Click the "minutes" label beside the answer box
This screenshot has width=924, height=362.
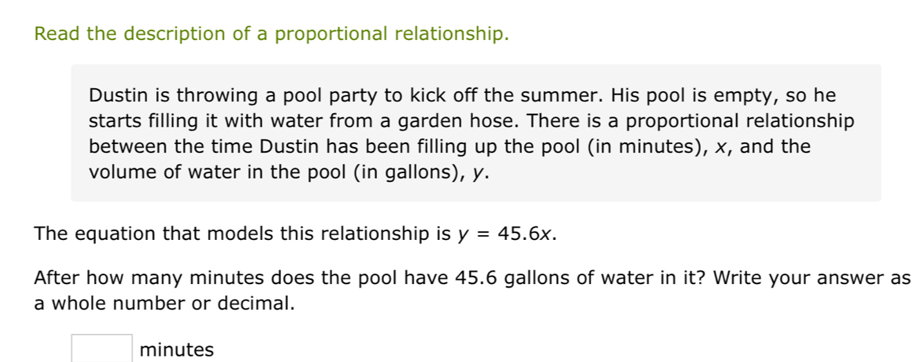177,350
